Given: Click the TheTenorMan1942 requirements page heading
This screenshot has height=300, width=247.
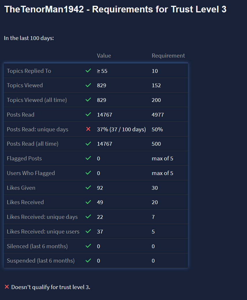Looking at the screenshot, I should 115,10.
